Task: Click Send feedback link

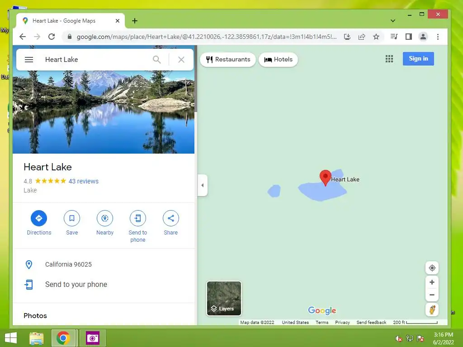Action: pos(372,323)
